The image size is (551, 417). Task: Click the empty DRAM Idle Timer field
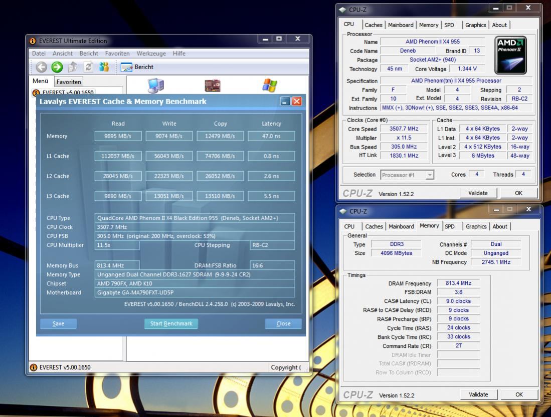click(458, 355)
